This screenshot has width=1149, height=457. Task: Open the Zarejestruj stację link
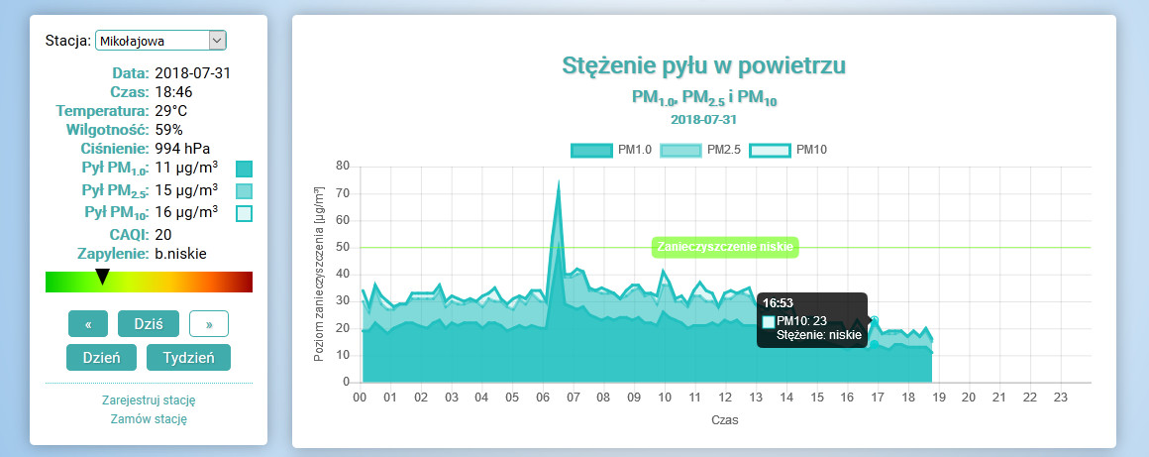click(149, 400)
